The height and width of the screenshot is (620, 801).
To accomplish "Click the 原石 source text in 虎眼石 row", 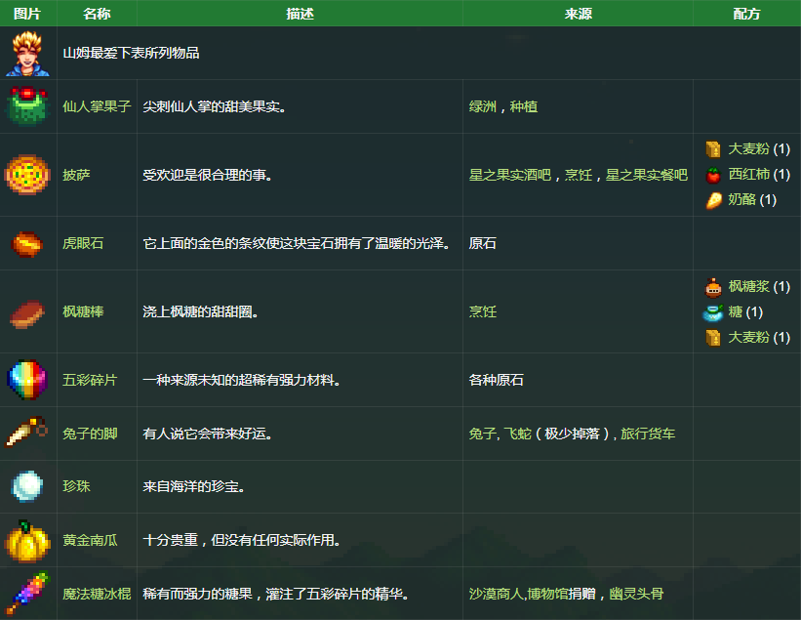I will click(483, 243).
